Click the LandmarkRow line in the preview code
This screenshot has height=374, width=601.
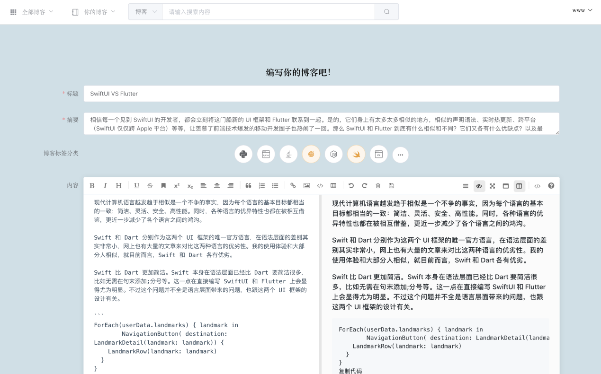click(407, 346)
